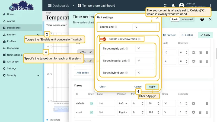The height and width of the screenshot is (122, 217).
Task: Click Label field of default axis
Action: pos(106,104)
